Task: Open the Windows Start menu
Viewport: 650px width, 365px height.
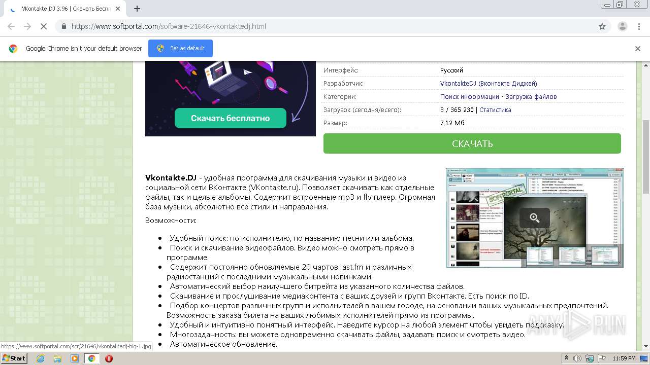Action: click(x=14, y=358)
